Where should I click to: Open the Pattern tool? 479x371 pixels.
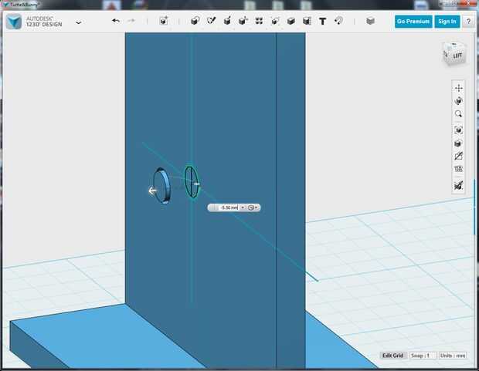(259, 21)
